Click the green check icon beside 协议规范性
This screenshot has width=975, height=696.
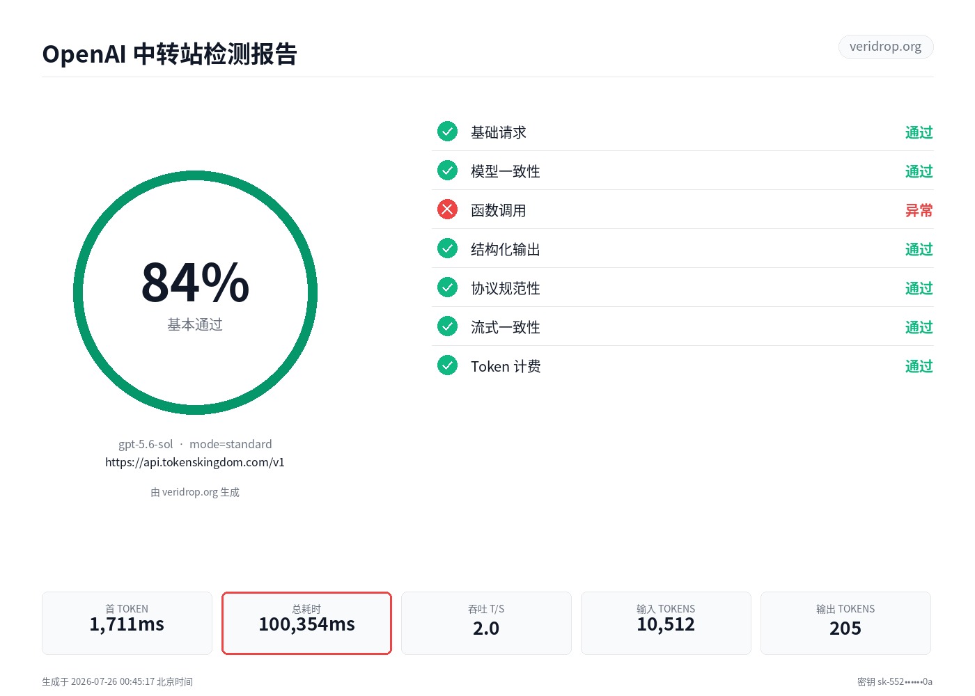[447, 287]
